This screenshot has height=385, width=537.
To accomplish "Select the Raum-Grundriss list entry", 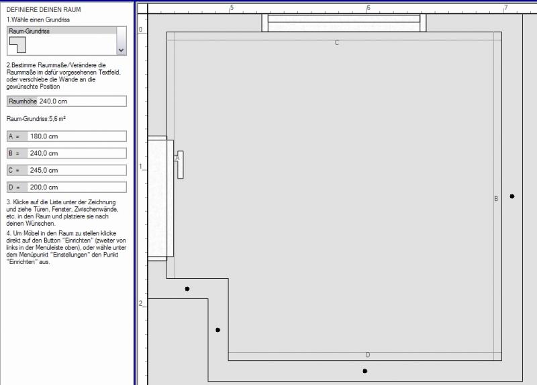I will [x=60, y=31].
